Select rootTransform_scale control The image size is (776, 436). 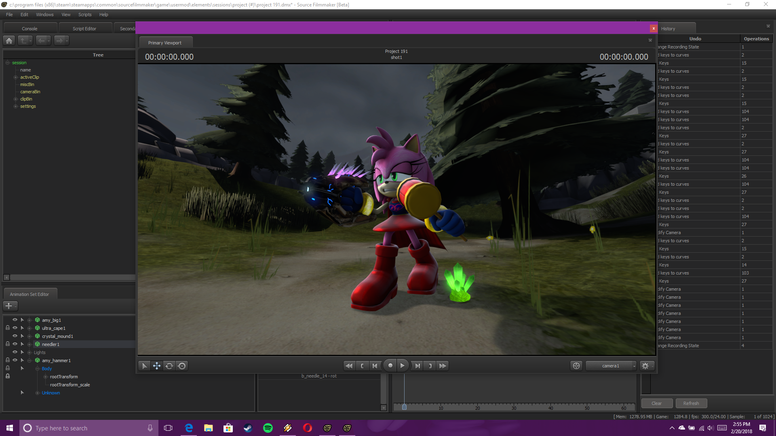click(x=70, y=385)
